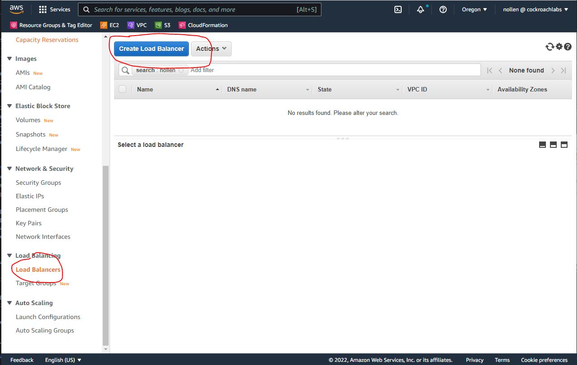The height and width of the screenshot is (365, 577).
Task: Set details pane to split layout
Action: (553, 145)
